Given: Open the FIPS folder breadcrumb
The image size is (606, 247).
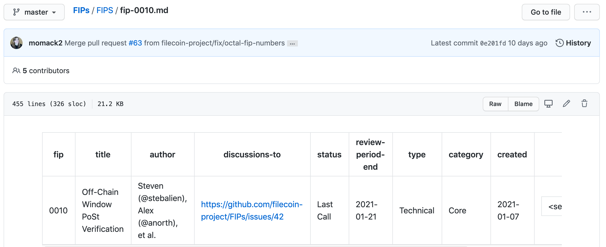Looking at the screenshot, I should coord(105,10).
